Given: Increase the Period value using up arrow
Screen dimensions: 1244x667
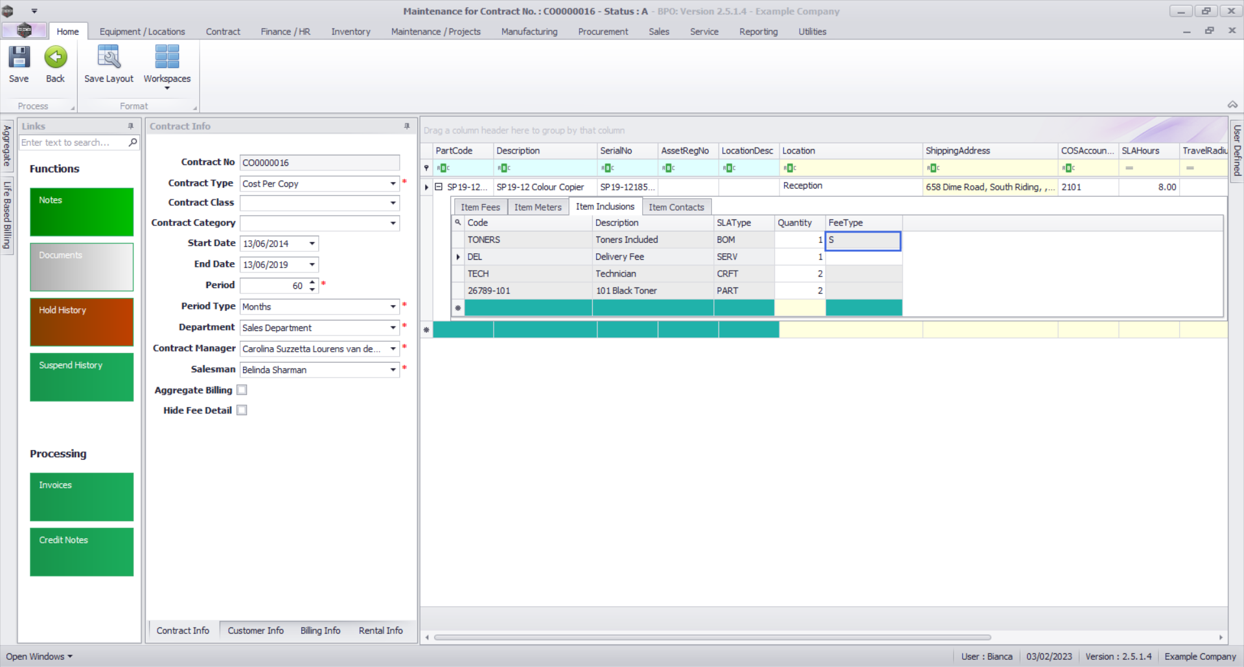Looking at the screenshot, I should [x=312, y=282].
